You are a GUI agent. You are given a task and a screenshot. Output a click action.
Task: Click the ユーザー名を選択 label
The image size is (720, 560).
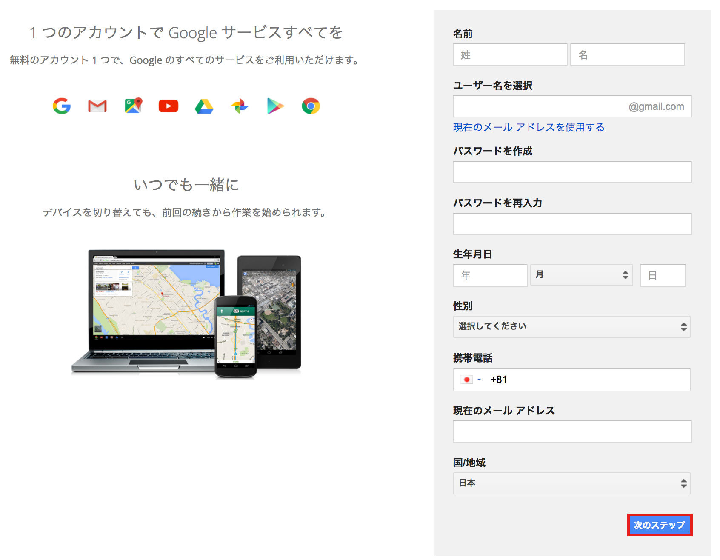pyautogui.click(x=493, y=86)
